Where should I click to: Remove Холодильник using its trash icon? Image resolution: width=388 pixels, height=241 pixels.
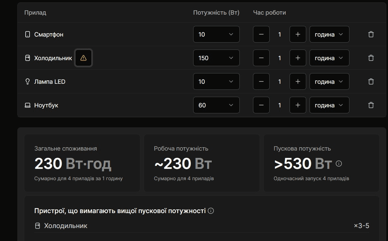click(x=371, y=58)
